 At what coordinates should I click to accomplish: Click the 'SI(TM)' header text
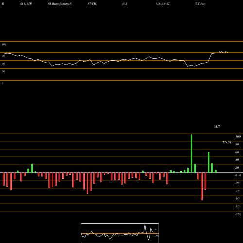(92, 4)
